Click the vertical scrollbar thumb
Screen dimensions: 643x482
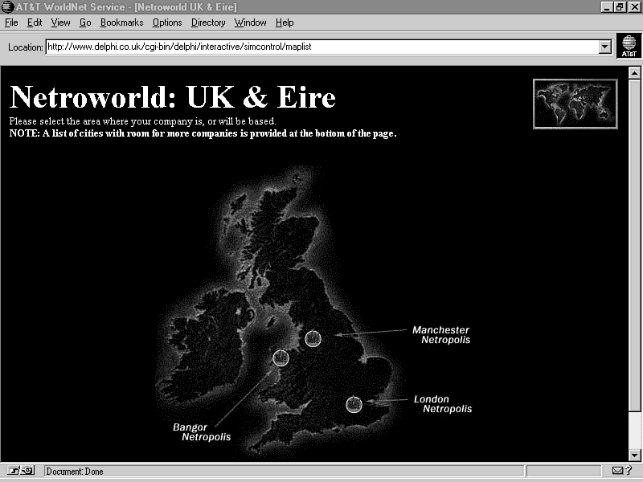634,245
